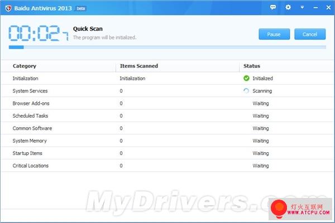Screen dimensions: 335x223
Task: Click the Items Scanned column header
Action: 138,66
